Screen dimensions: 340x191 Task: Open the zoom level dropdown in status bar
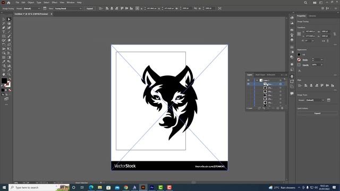pyautogui.click(x=24, y=183)
